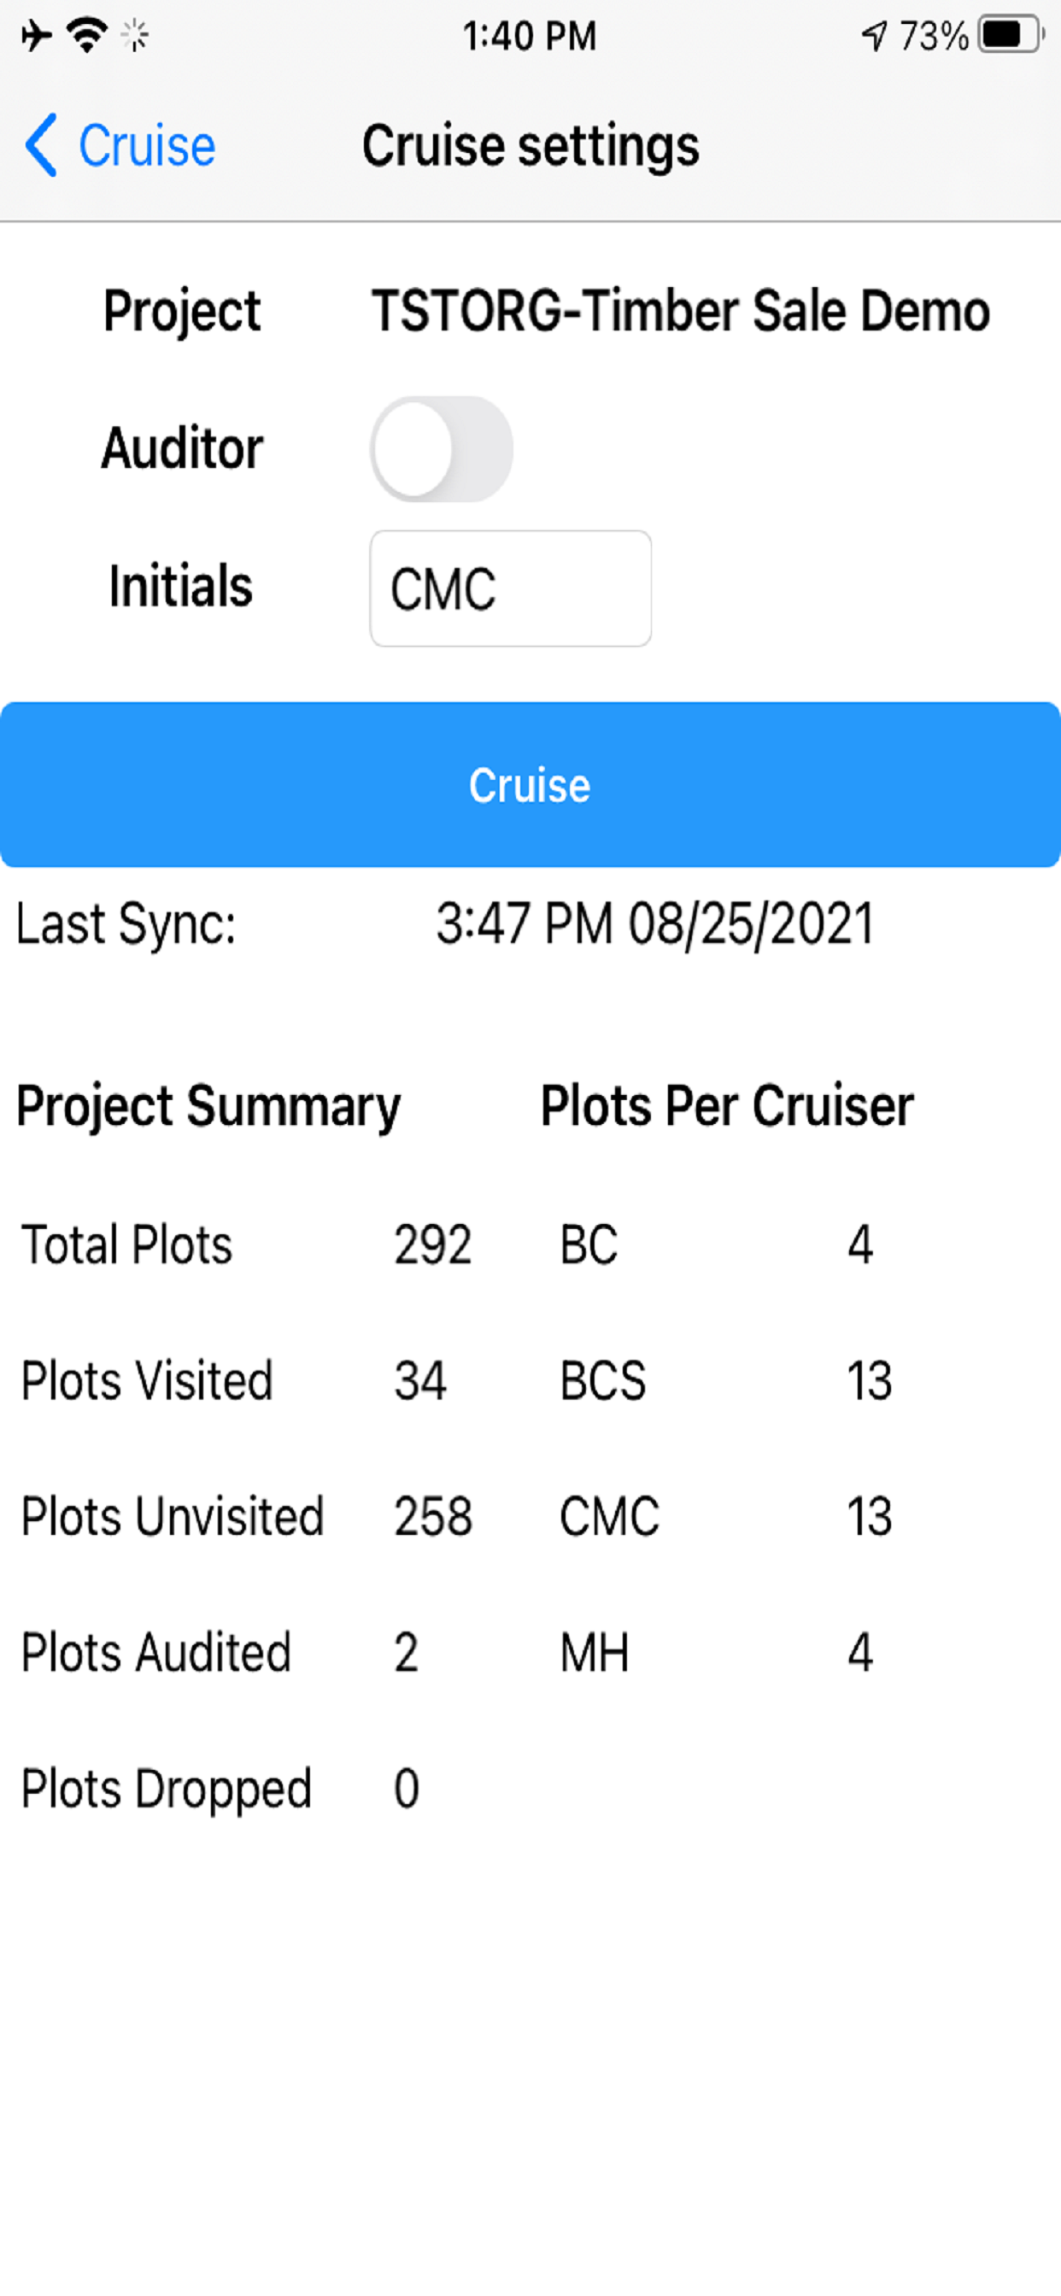Tap the Plots Per Cruiser heading

pyautogui.click(x=728, y=1106)
